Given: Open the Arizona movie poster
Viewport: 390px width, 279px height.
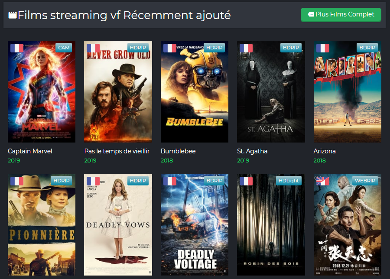Looking at the screenshot, I should pos(348,91).
